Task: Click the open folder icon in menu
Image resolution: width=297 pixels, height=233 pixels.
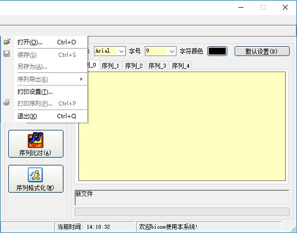Action: point(7,42)
